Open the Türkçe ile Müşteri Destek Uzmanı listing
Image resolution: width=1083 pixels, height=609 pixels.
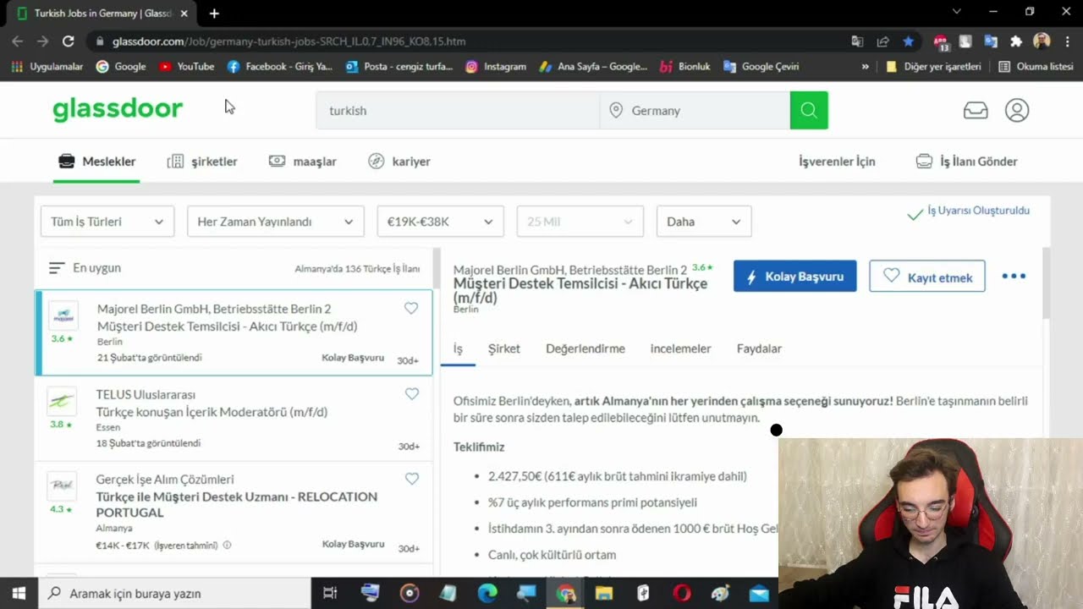[x=237, y=504]
